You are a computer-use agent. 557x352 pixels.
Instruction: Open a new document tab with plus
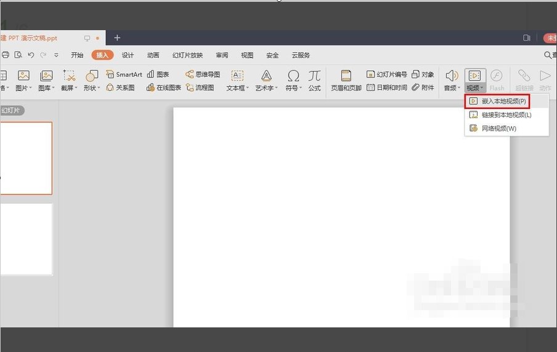tap(117, 38)
